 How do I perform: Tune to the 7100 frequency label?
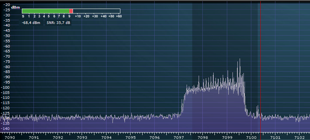click(x=251, y=137)
